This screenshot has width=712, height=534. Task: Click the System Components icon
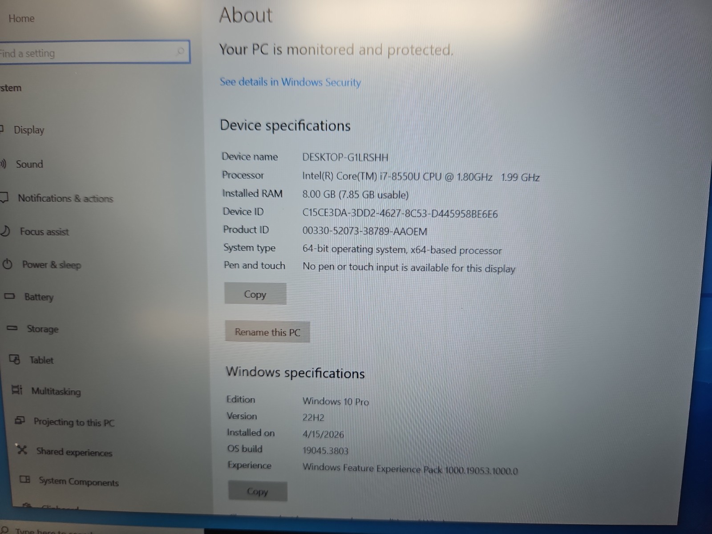(25, 479)
